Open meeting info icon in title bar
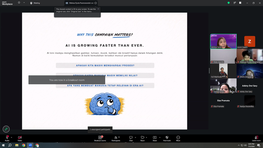The image size is (263, 148). (19, 3)
